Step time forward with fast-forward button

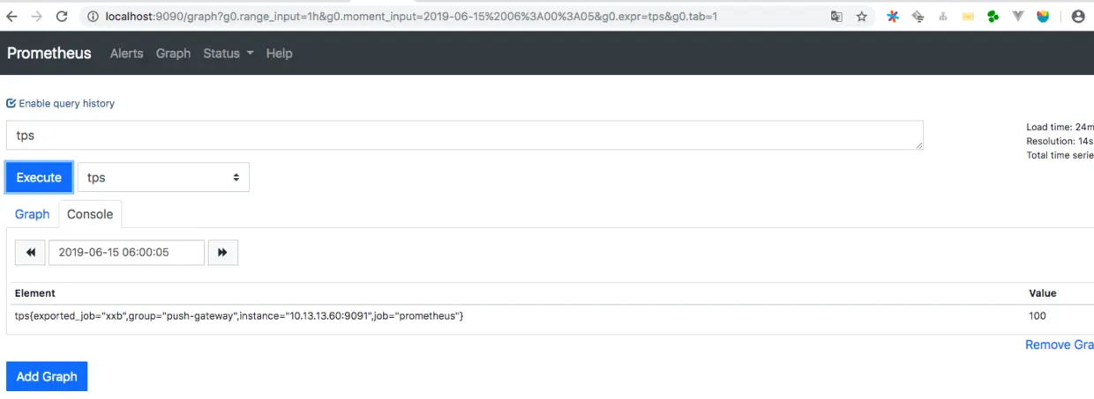(x=222, y=253)
